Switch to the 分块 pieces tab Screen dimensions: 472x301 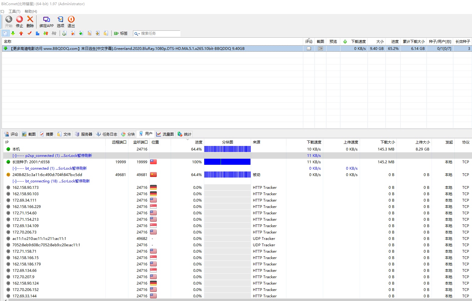(x=128, y=134)
